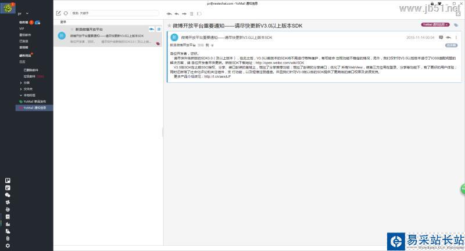Expand recipient details arrow beside the sender line
The image size is (465, 251).
pos(212,45)
